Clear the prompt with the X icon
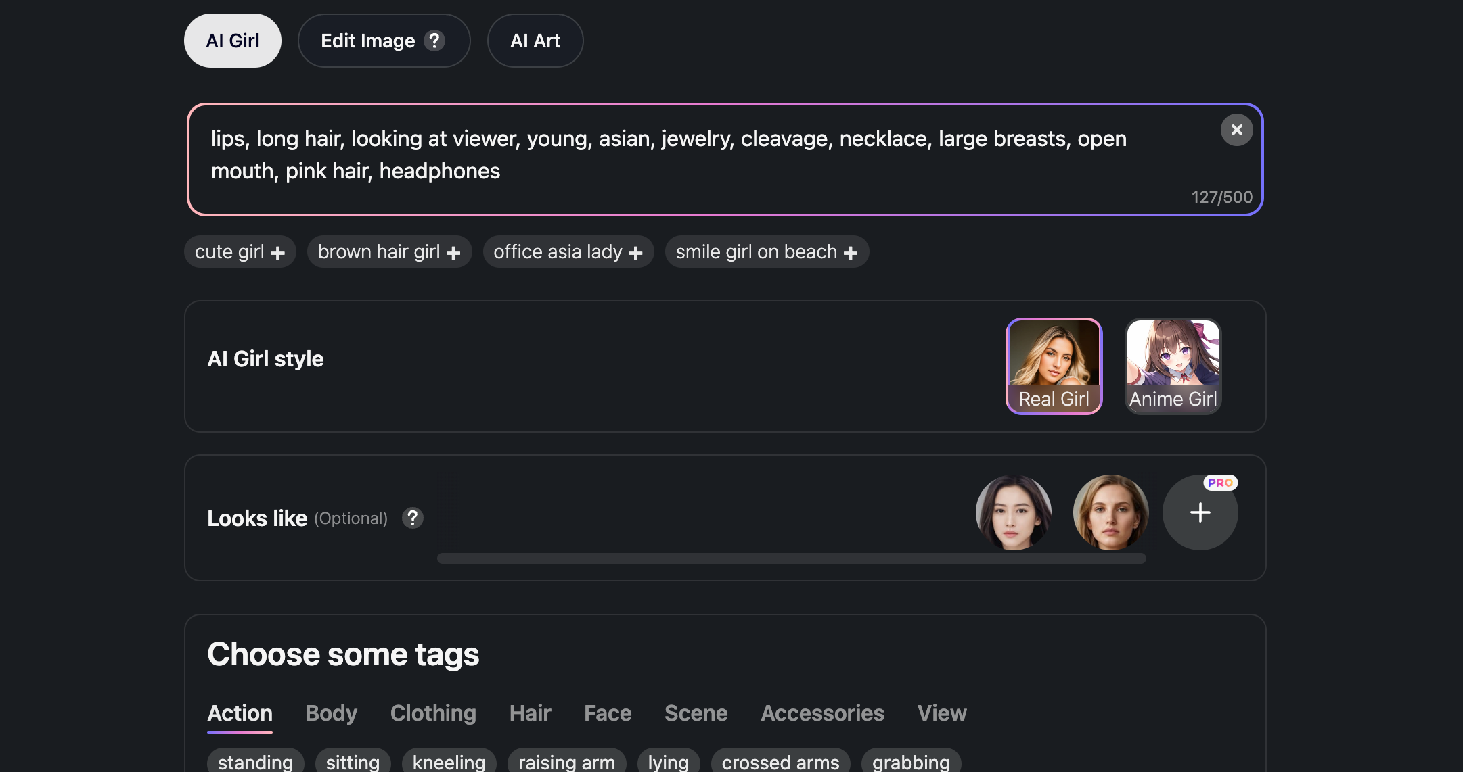This screenshot has width=1463, height=772. [1236, 130]
